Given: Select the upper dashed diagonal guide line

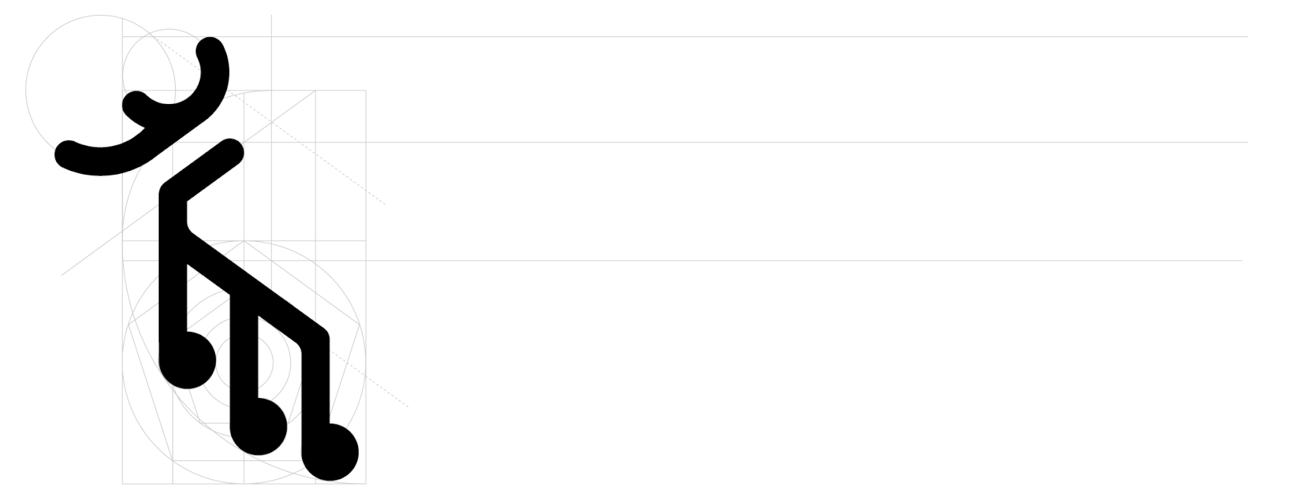Looking at the screenshot, I should 270,122.
